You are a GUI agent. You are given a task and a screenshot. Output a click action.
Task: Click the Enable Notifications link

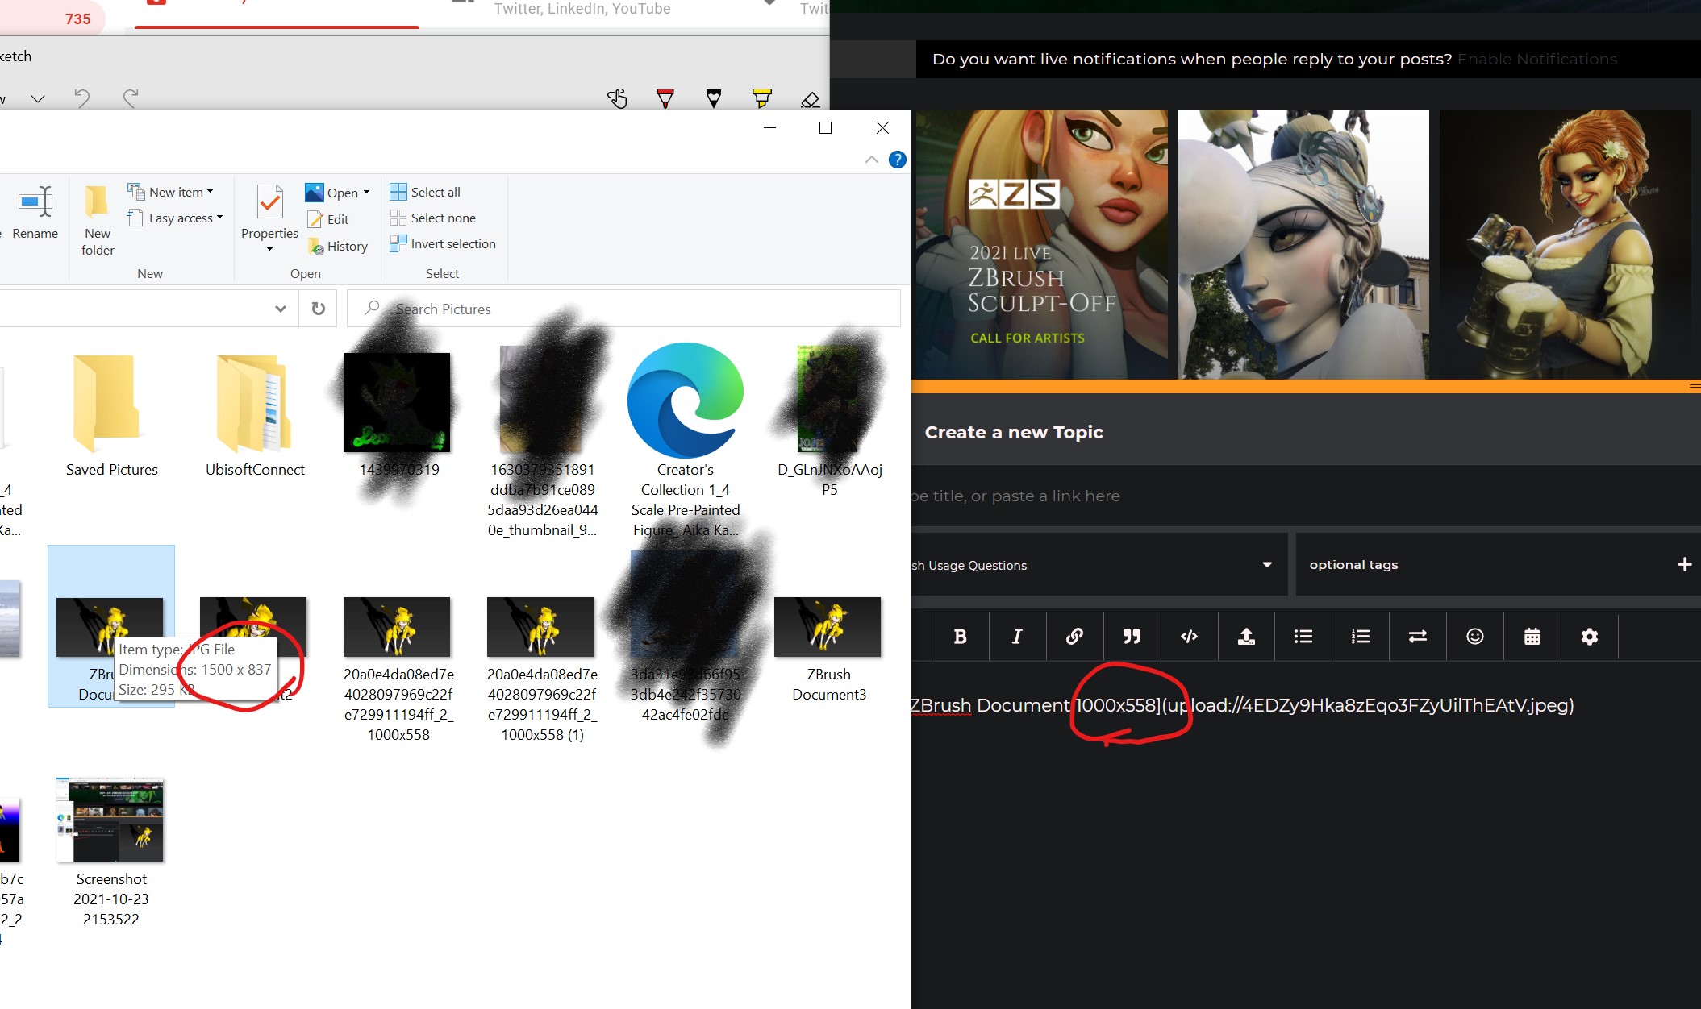pos(1537,59)
